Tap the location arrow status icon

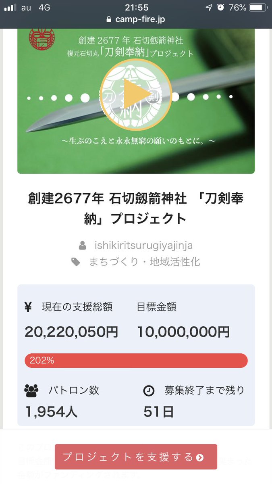click(x=208, y=8)
